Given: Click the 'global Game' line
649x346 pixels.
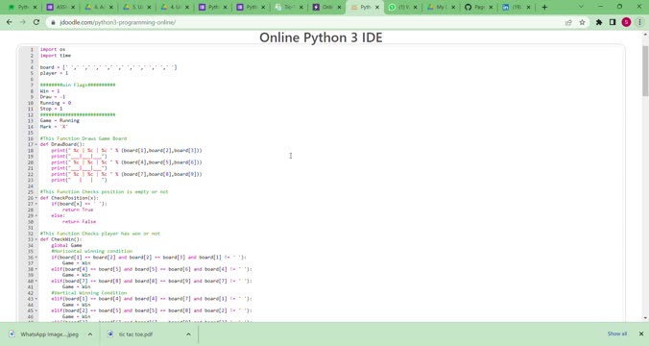Looking at the screenshot, I should click(66, 245).
